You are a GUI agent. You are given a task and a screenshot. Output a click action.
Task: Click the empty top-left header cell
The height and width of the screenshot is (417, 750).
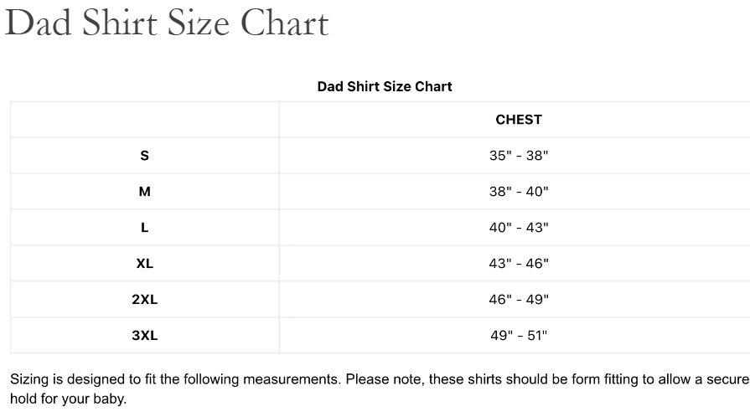pyautogui.click(x=144, y=120)
